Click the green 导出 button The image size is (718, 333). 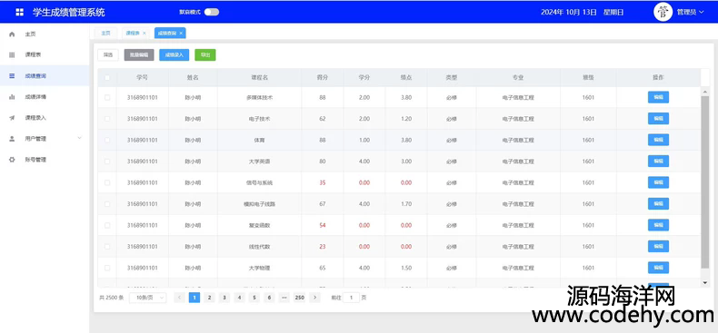pyautogui.click(x=205, y=54)
